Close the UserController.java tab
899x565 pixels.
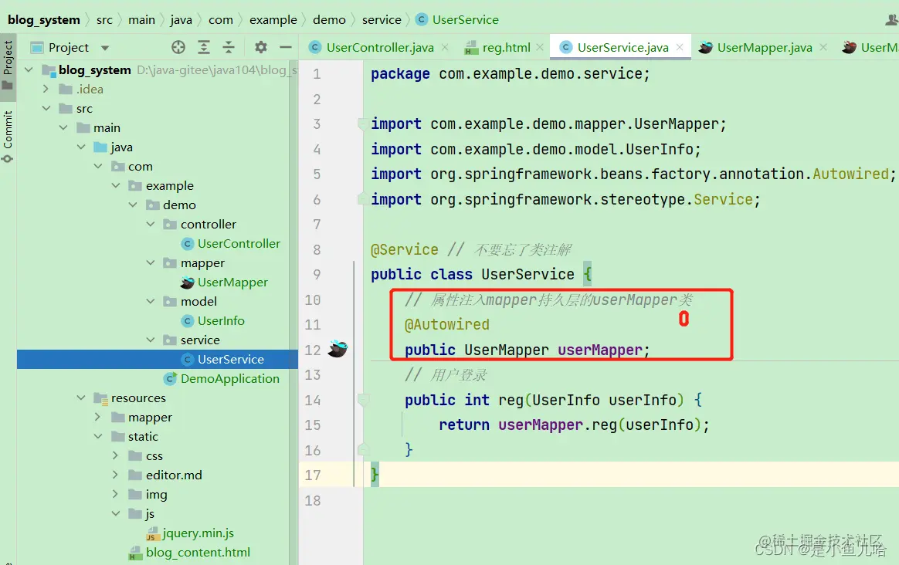445,48
